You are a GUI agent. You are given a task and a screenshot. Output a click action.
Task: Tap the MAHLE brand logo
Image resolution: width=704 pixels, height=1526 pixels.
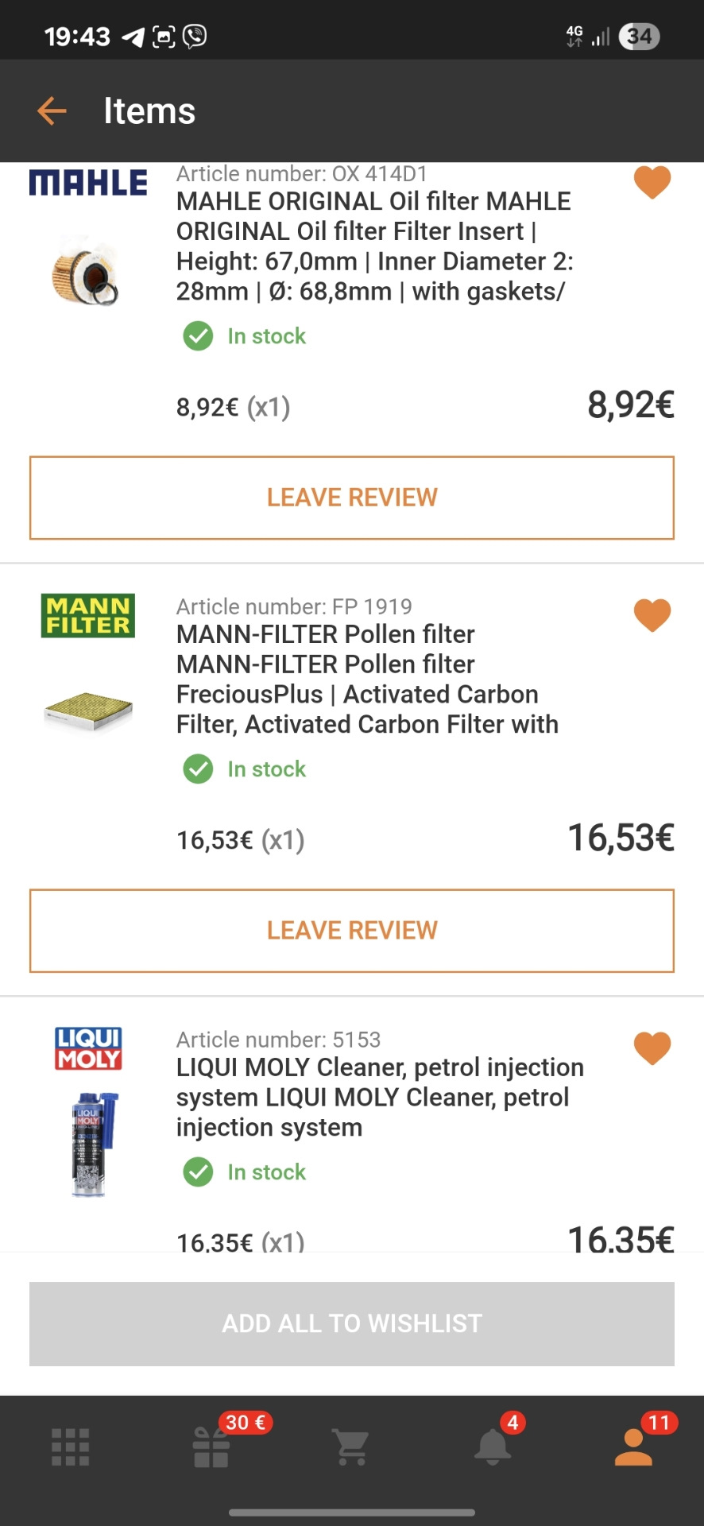(87, 182)
